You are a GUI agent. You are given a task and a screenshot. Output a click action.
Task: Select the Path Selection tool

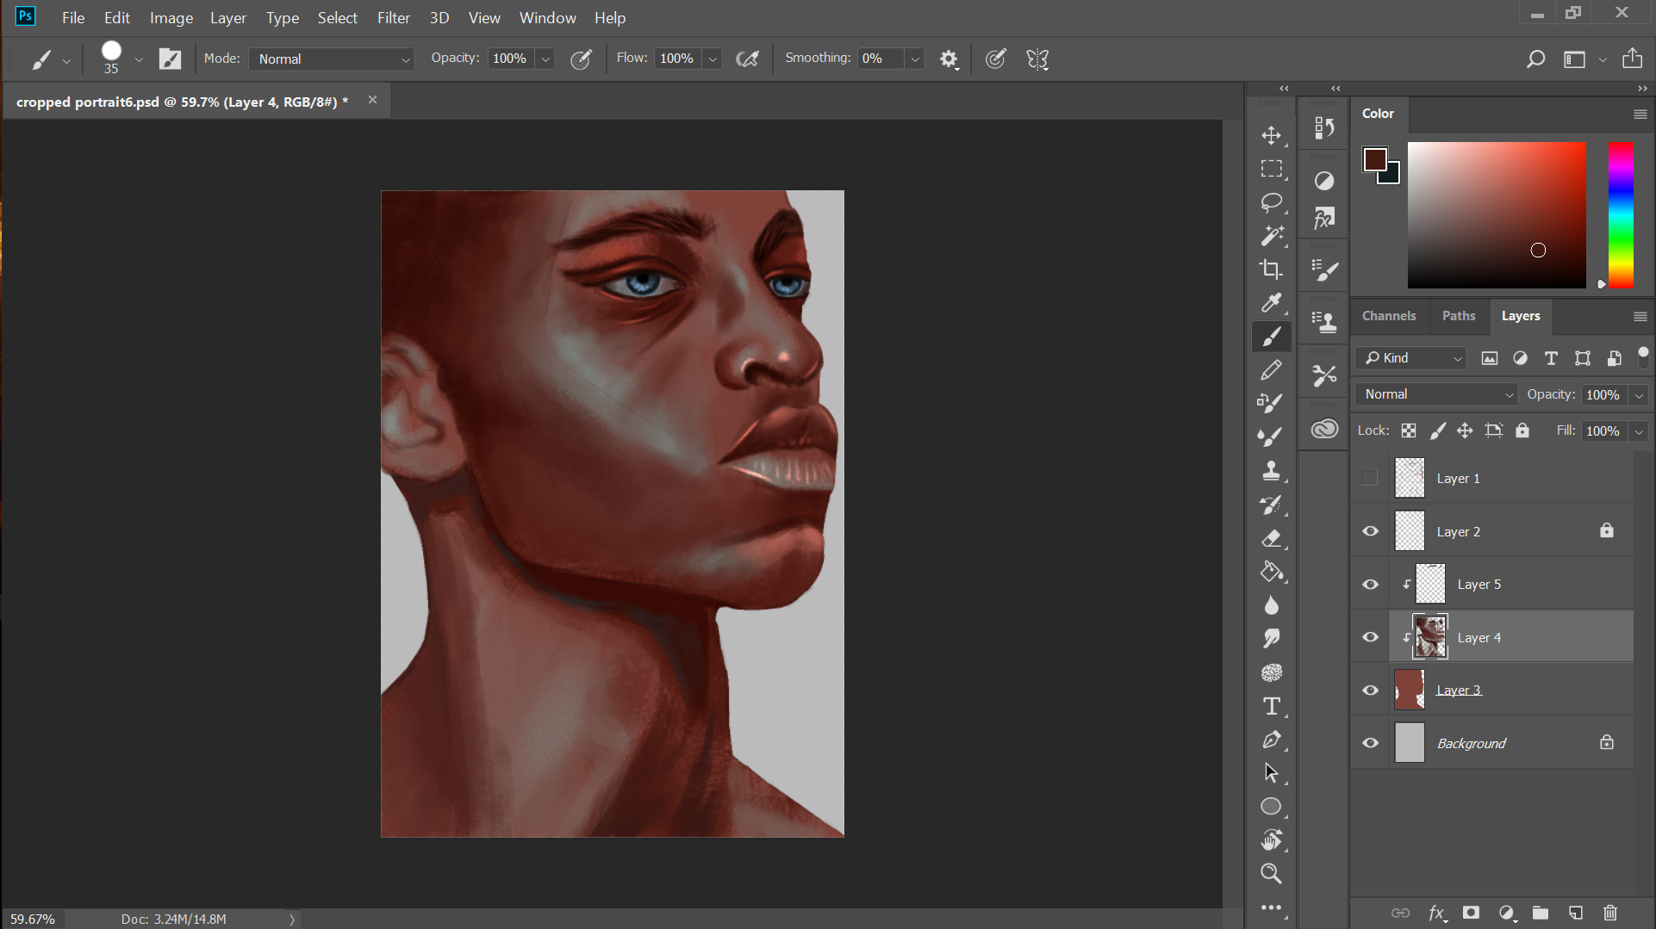[1271, 773]
